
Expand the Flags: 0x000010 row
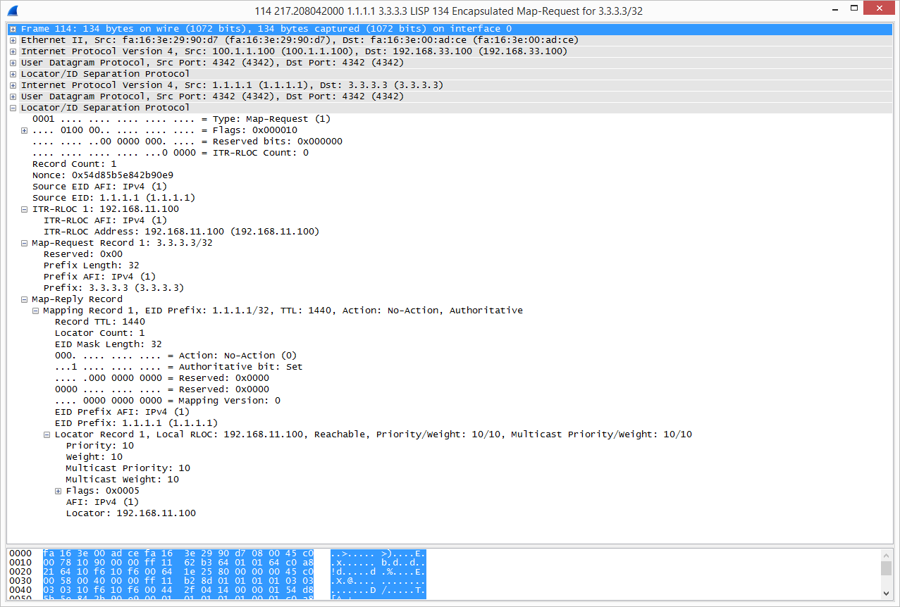click(25, 130)
